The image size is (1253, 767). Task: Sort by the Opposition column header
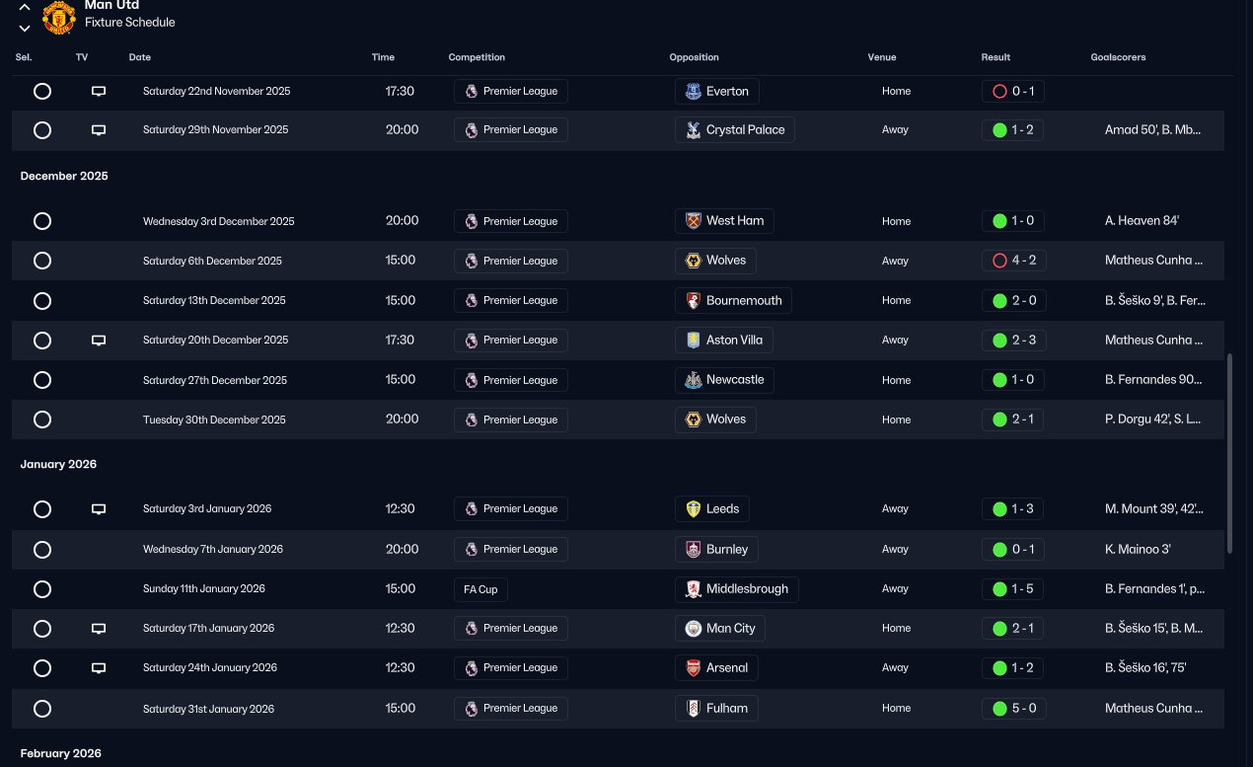click(695, 57)
